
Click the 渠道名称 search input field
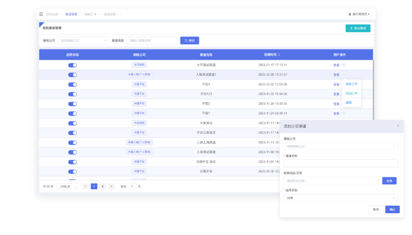pos(152,41)
